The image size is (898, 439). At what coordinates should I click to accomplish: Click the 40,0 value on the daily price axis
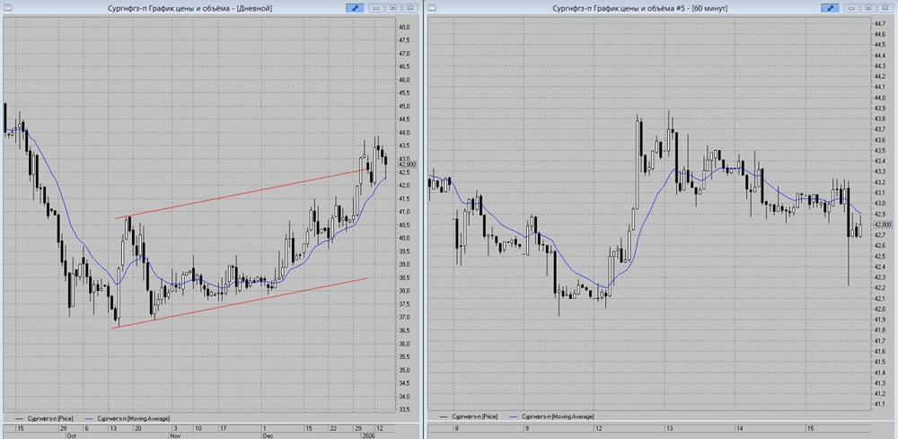click(x=404, y=238)
